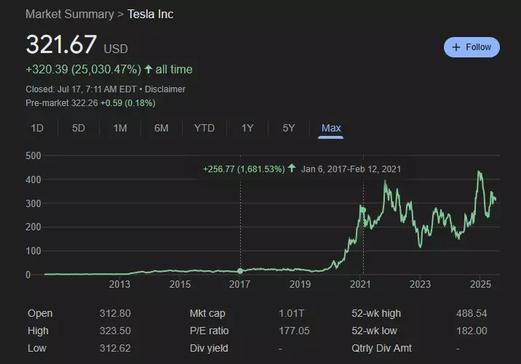
Task: Select the 5D time range tab
Action: pos(79,128)
